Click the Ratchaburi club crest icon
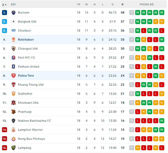 14,40
